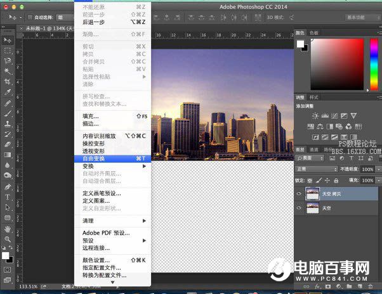
Task: Open the 基本功能 workspace dropdown
Action: coord(362,17)
